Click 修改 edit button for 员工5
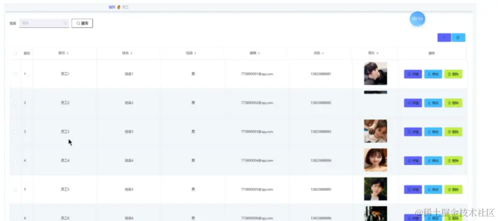 pos(433,190)
